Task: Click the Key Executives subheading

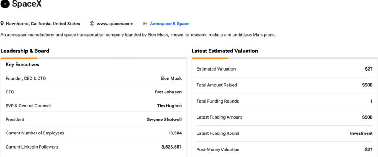Action: coord(23,65)
